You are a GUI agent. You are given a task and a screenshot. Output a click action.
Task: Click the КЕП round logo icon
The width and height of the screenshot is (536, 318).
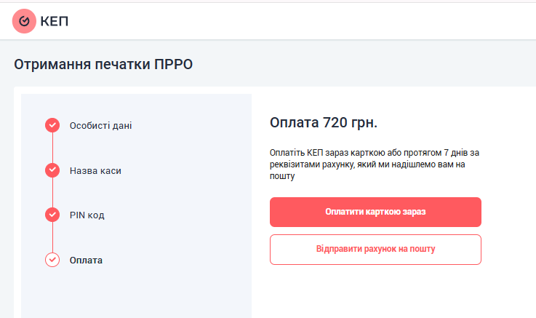click(24, 21)
